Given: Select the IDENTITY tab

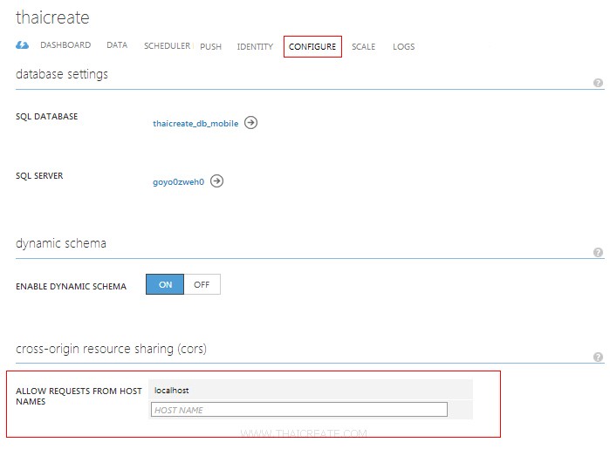Looking at the screenshot, I should click(x=255, y=47).
